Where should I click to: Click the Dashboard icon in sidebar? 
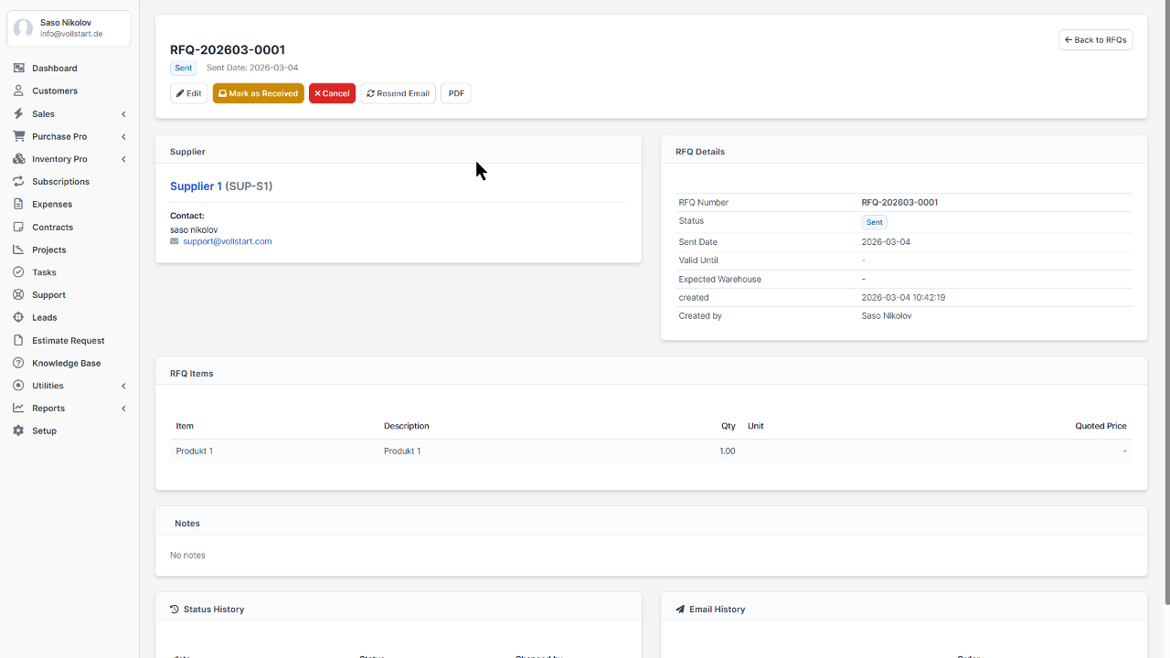[x=18, y=69]
